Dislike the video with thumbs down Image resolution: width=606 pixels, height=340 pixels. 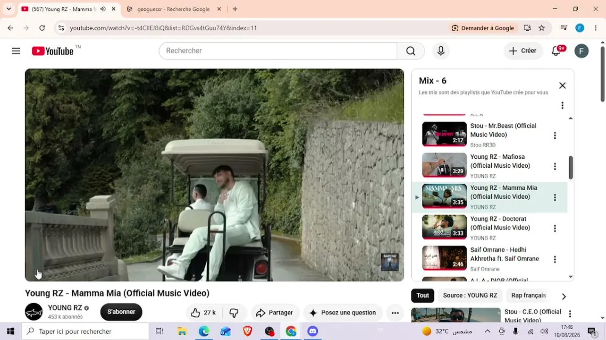(x=234, y=313)
